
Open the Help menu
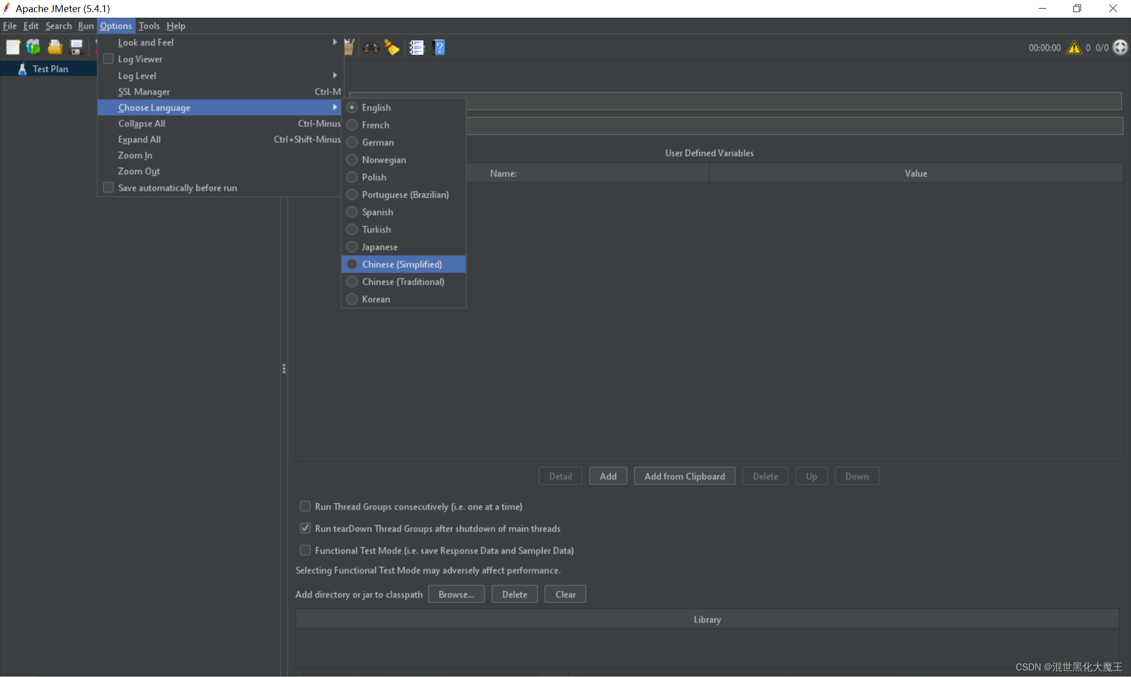click(x=176, y=26)
